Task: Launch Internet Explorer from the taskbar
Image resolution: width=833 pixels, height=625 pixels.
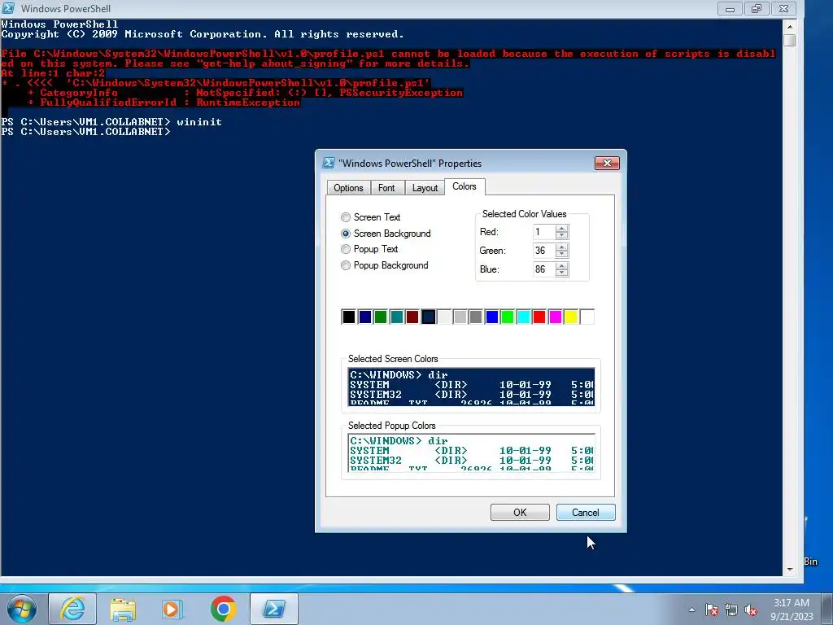Action: coord(72,609)
